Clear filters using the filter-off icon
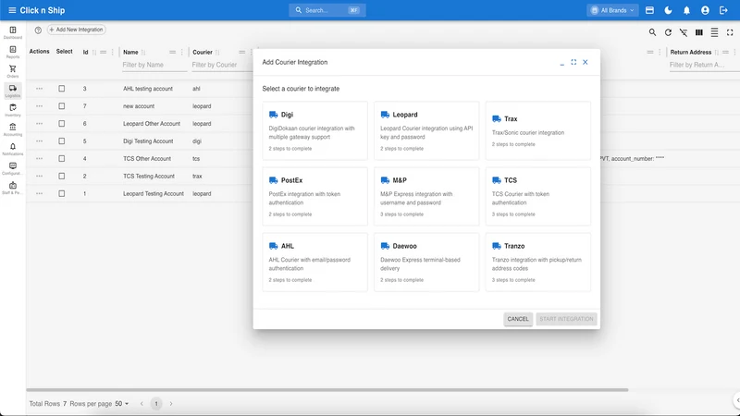 click(684, 32)
